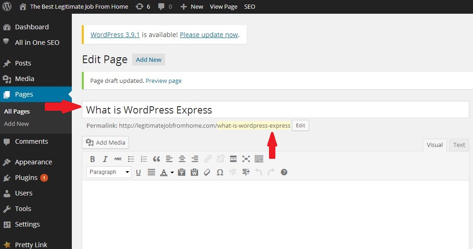Open the + New menu
This screenshot has height=249, width=473.
192,7
